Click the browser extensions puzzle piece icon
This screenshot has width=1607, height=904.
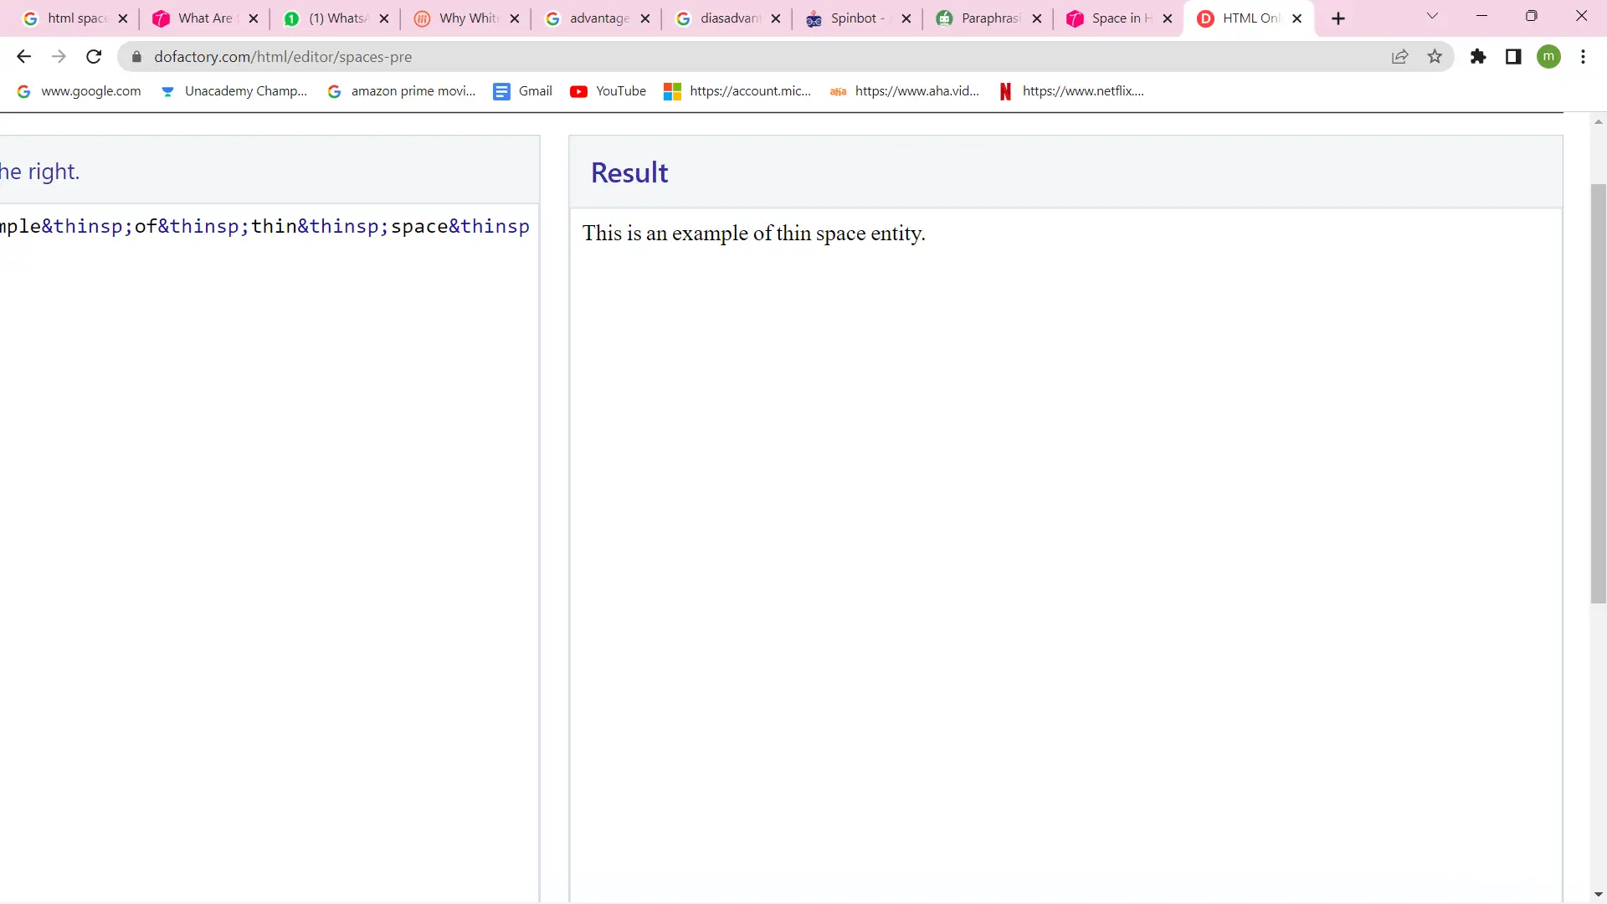click(1478, 56)
